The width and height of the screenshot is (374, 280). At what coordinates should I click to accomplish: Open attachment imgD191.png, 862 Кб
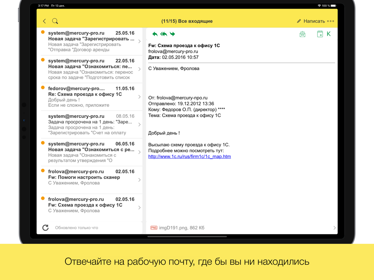coord(182,228)
